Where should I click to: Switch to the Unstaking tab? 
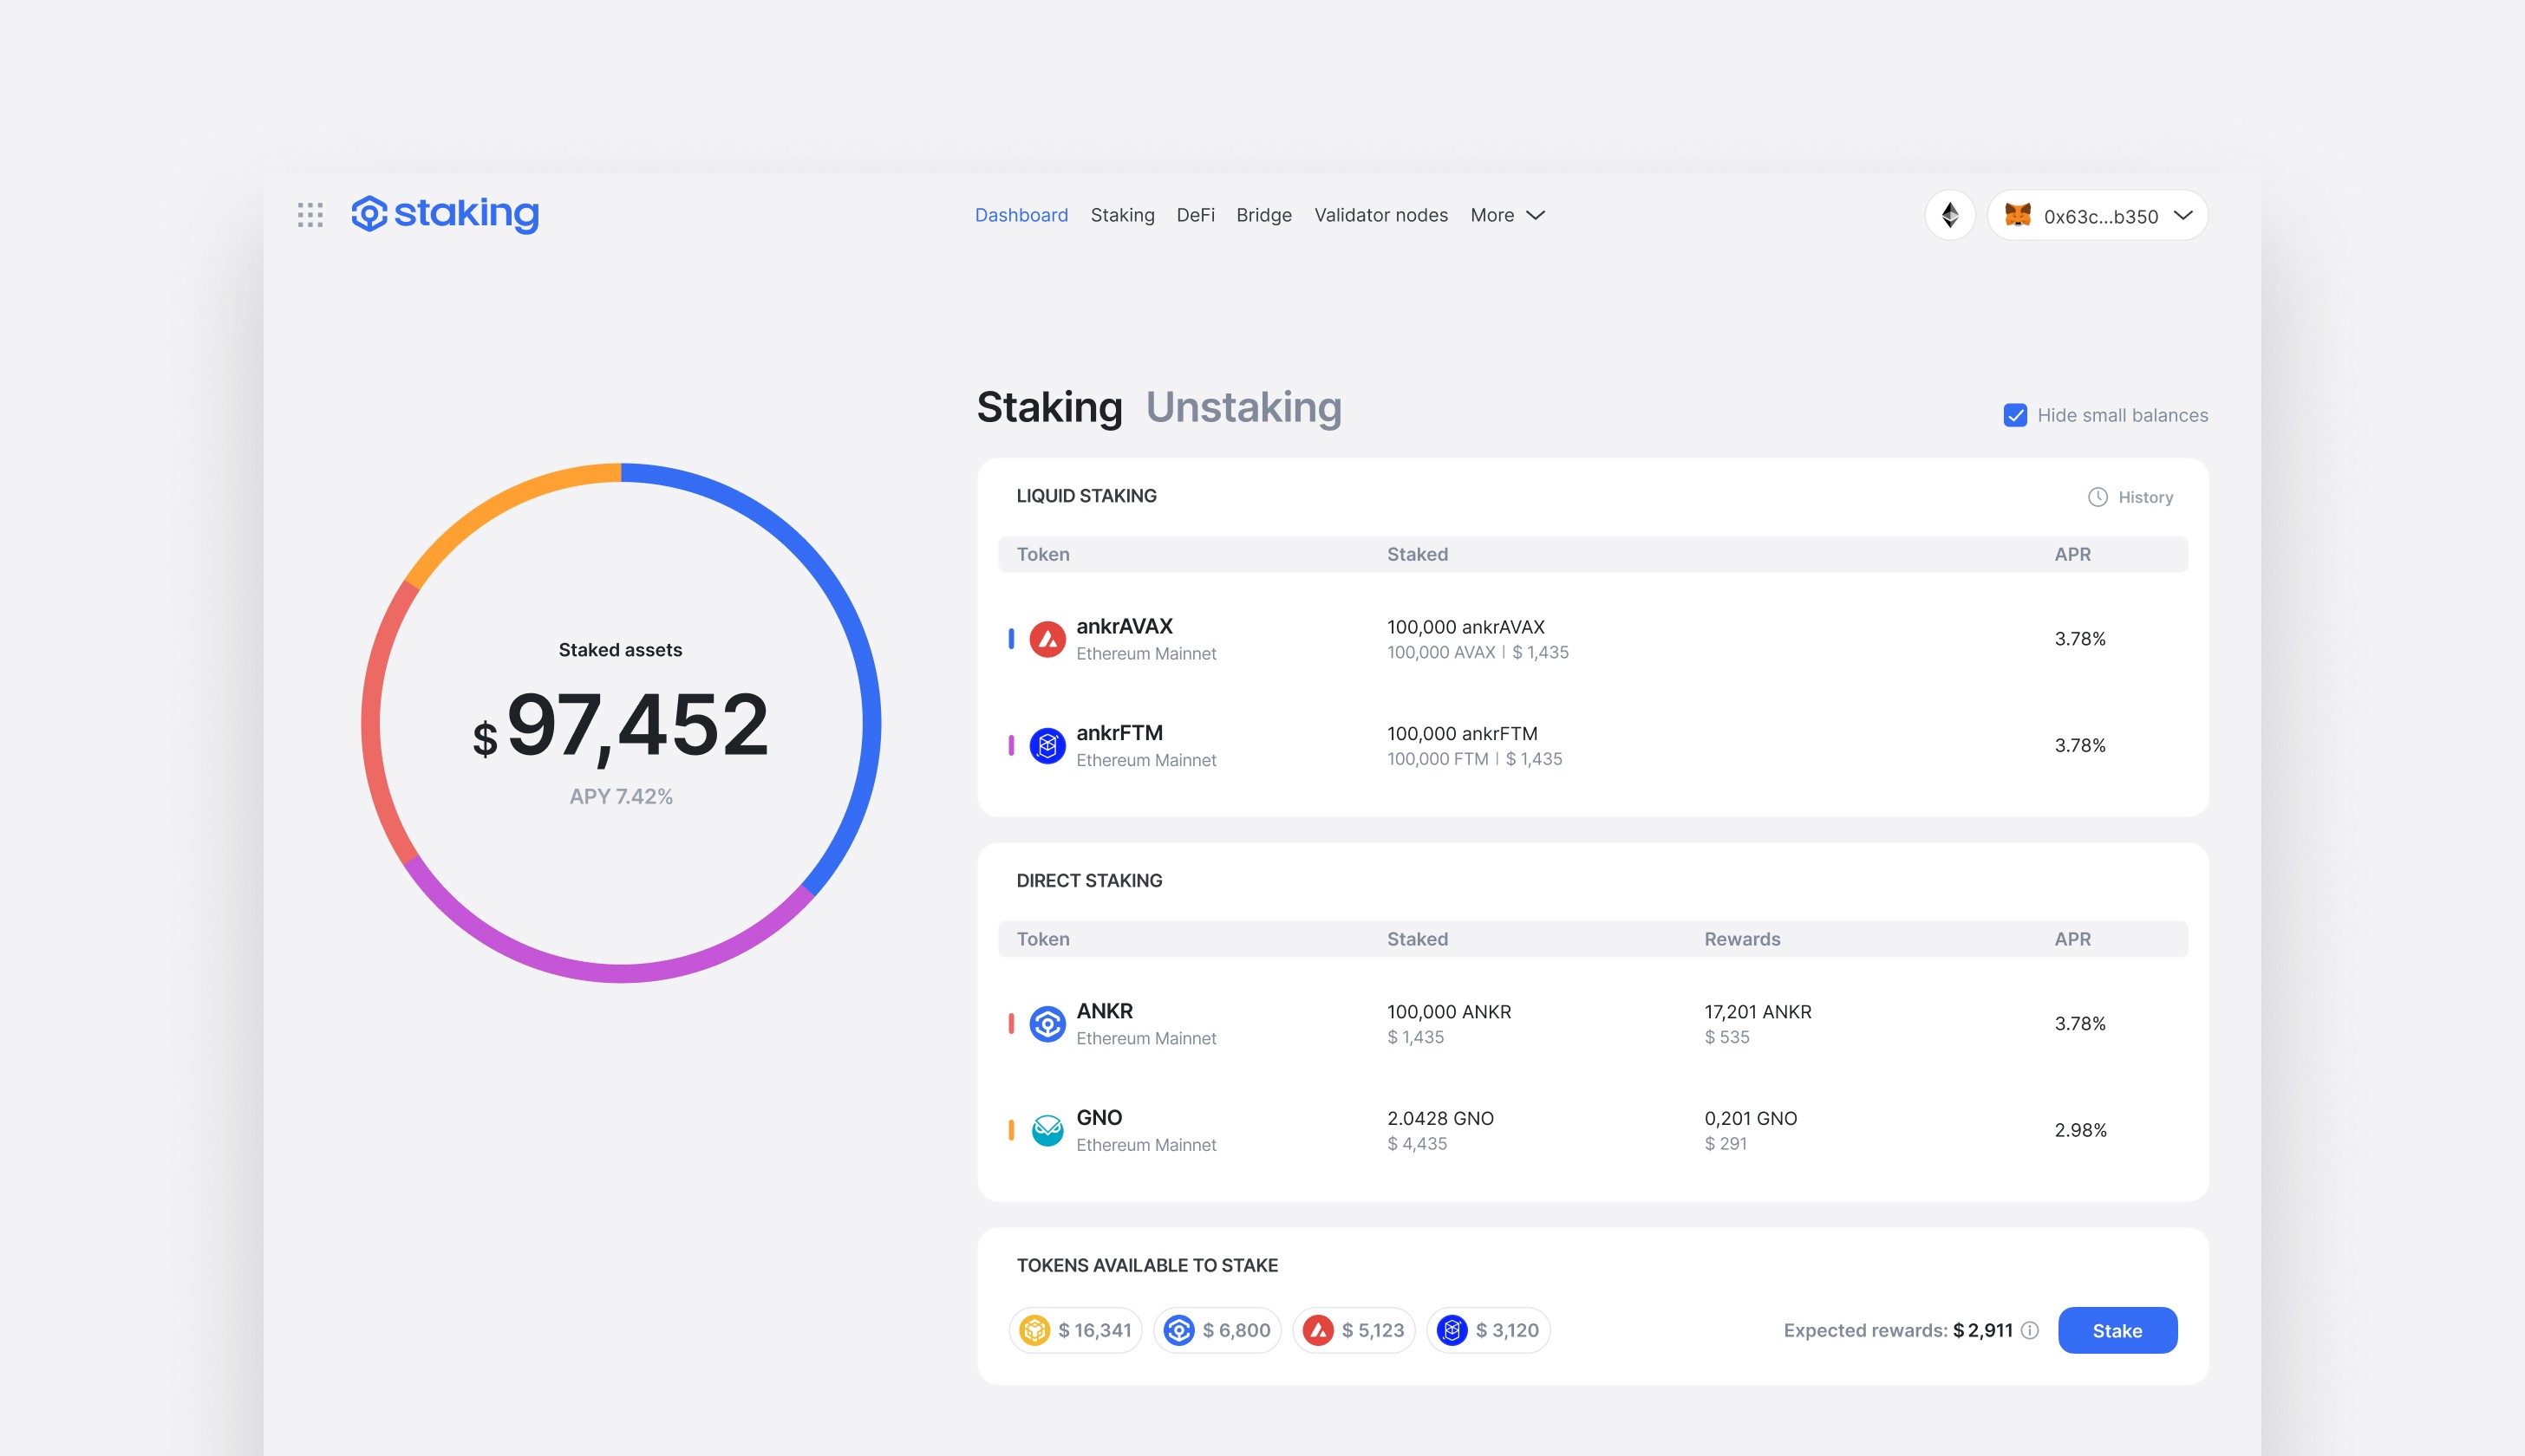(1243, 408)
